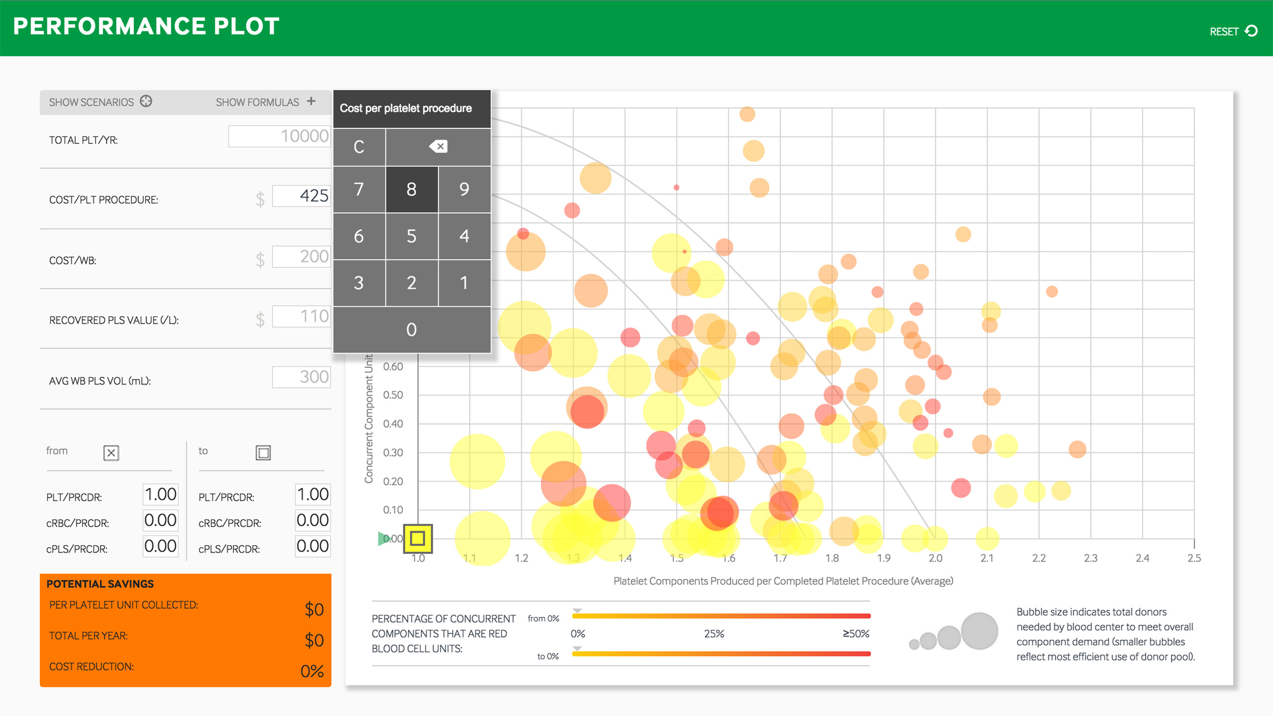
Task: Edit 'to' cPLS/PRCDR value field
Action: pyautogui.click(x=313, y=546)
